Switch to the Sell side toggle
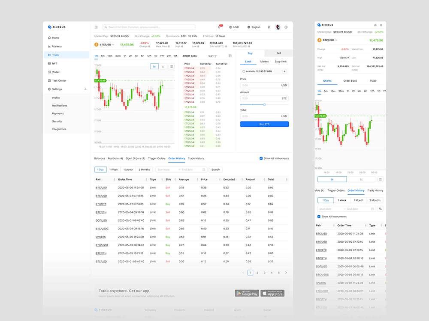The width and height of the screenshot is (429, 321). 278,53
